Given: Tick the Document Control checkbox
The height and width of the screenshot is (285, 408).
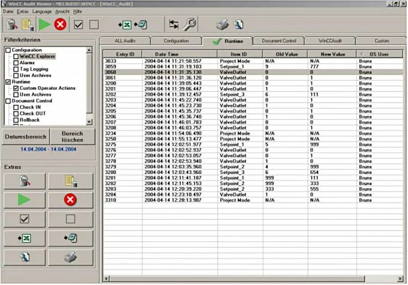Looking at the screenshot, I should pyautogui.click(x=8, y=101).
